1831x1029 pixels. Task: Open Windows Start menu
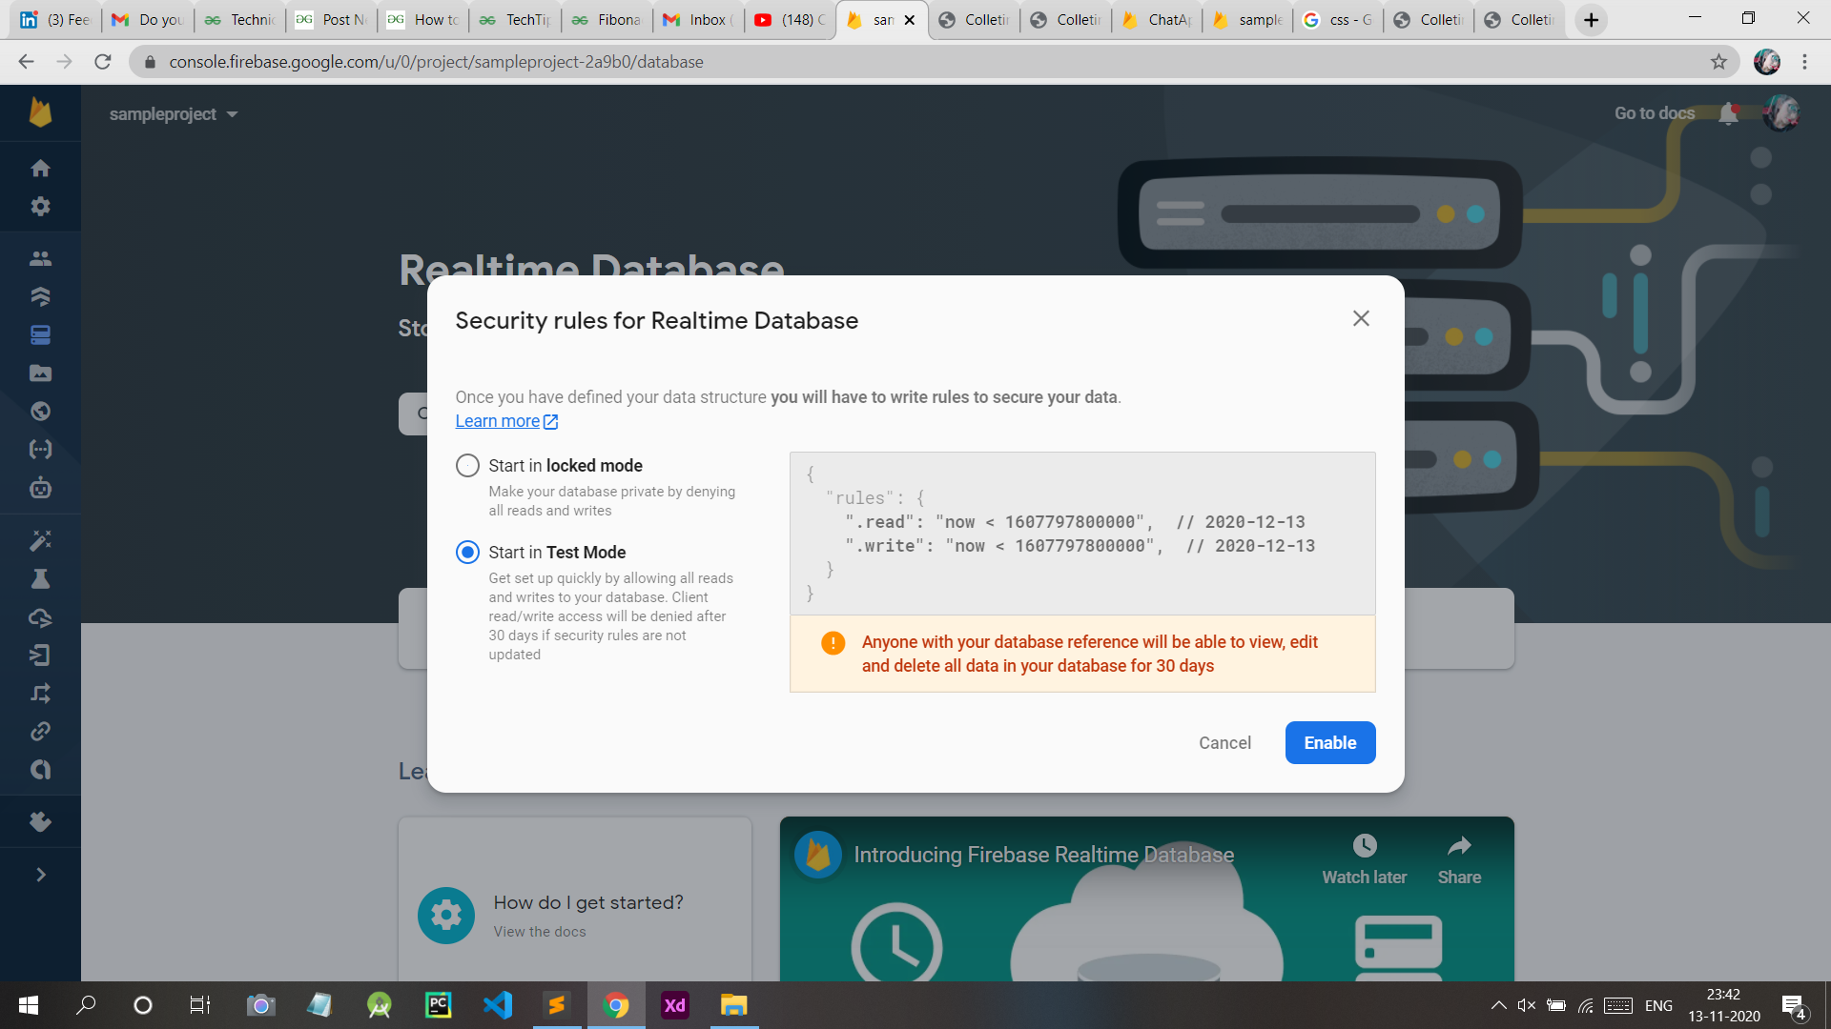pyautogui.click(x=29, y=1005)
